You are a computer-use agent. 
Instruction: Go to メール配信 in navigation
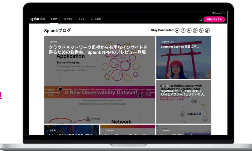pyautogui.click(x=96, y=19)
